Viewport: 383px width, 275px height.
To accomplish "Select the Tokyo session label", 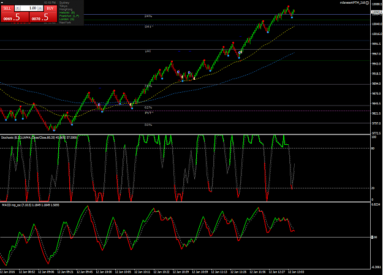I will [63, 6].
